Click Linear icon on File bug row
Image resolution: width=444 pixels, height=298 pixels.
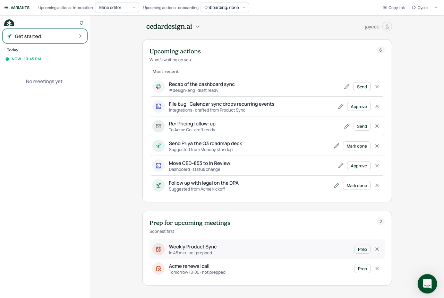click(159, 106)
